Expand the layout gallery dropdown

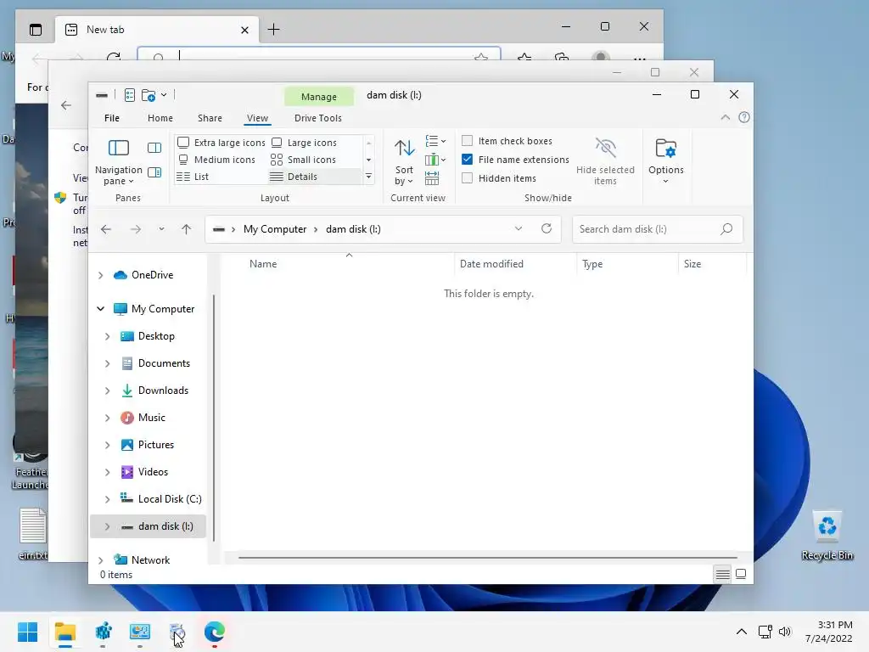point(368,177)
